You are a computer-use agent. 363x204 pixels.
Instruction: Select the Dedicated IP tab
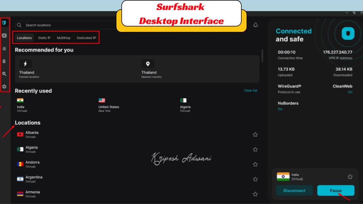pyautogui.click(x=86, y=38)
